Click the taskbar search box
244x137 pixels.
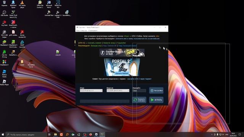click(x=26, y=134)
